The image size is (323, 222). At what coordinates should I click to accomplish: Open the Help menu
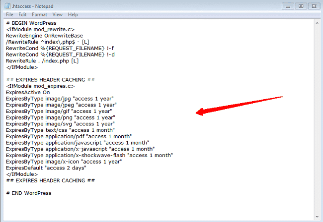pyautogui.click(x=73, y=15)
